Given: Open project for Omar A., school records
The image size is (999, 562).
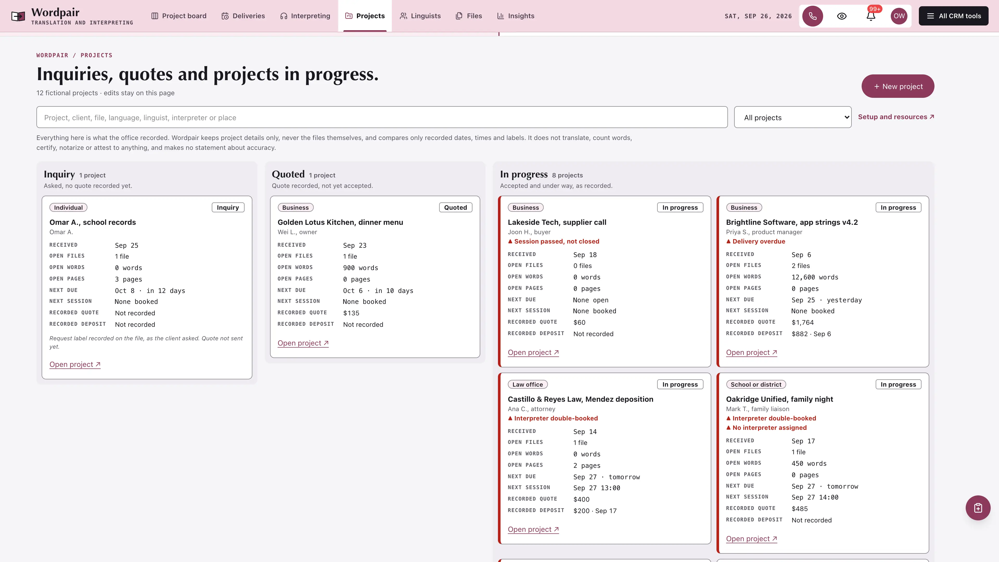Looking at the screenshot, I should 75,364.
